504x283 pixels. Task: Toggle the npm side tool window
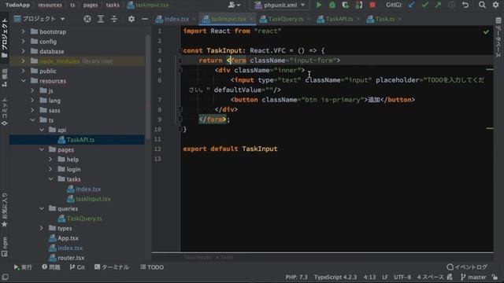click(5, 247)
